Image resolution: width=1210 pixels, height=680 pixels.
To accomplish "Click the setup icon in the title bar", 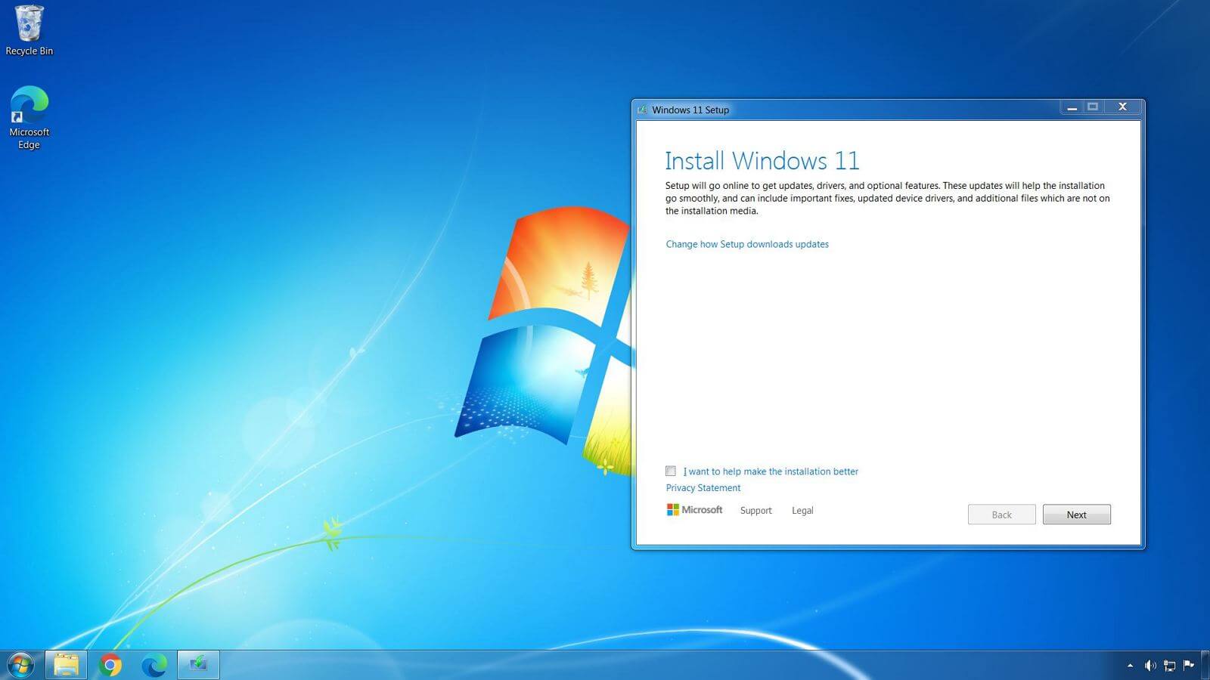I will [x=642, y=110].
